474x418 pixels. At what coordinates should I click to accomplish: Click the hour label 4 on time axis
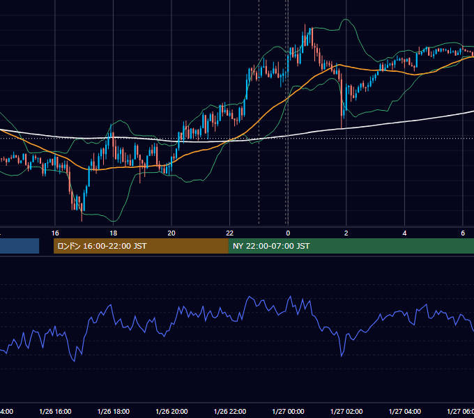[x=404, y=233]
